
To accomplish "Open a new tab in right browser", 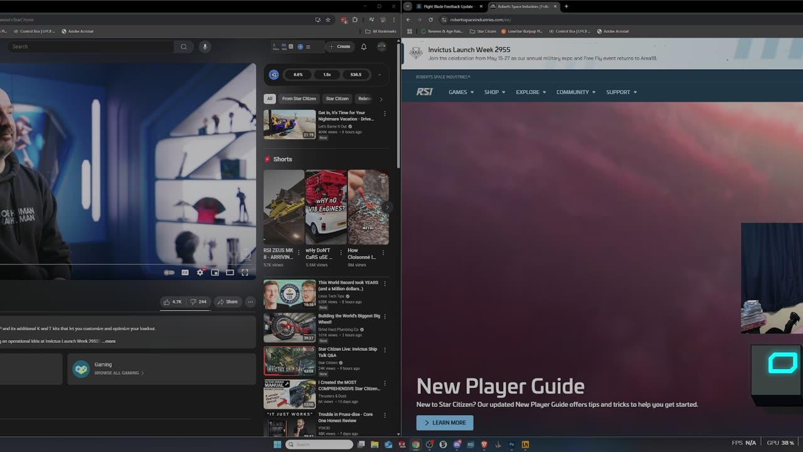I will coord(566,6).
